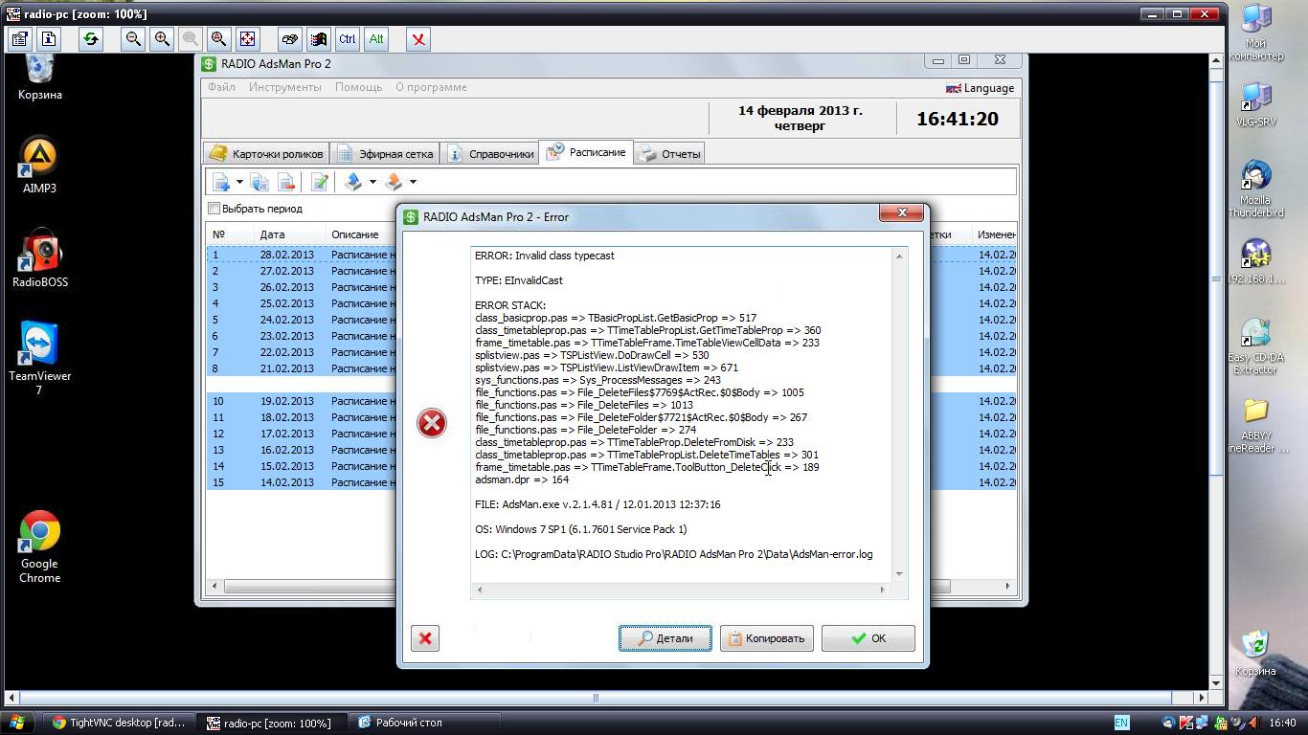Viewport: 1308px width, 735px height.
Task: Click red X button at dialog bottom-left
Action: click(x=425, y=638)
